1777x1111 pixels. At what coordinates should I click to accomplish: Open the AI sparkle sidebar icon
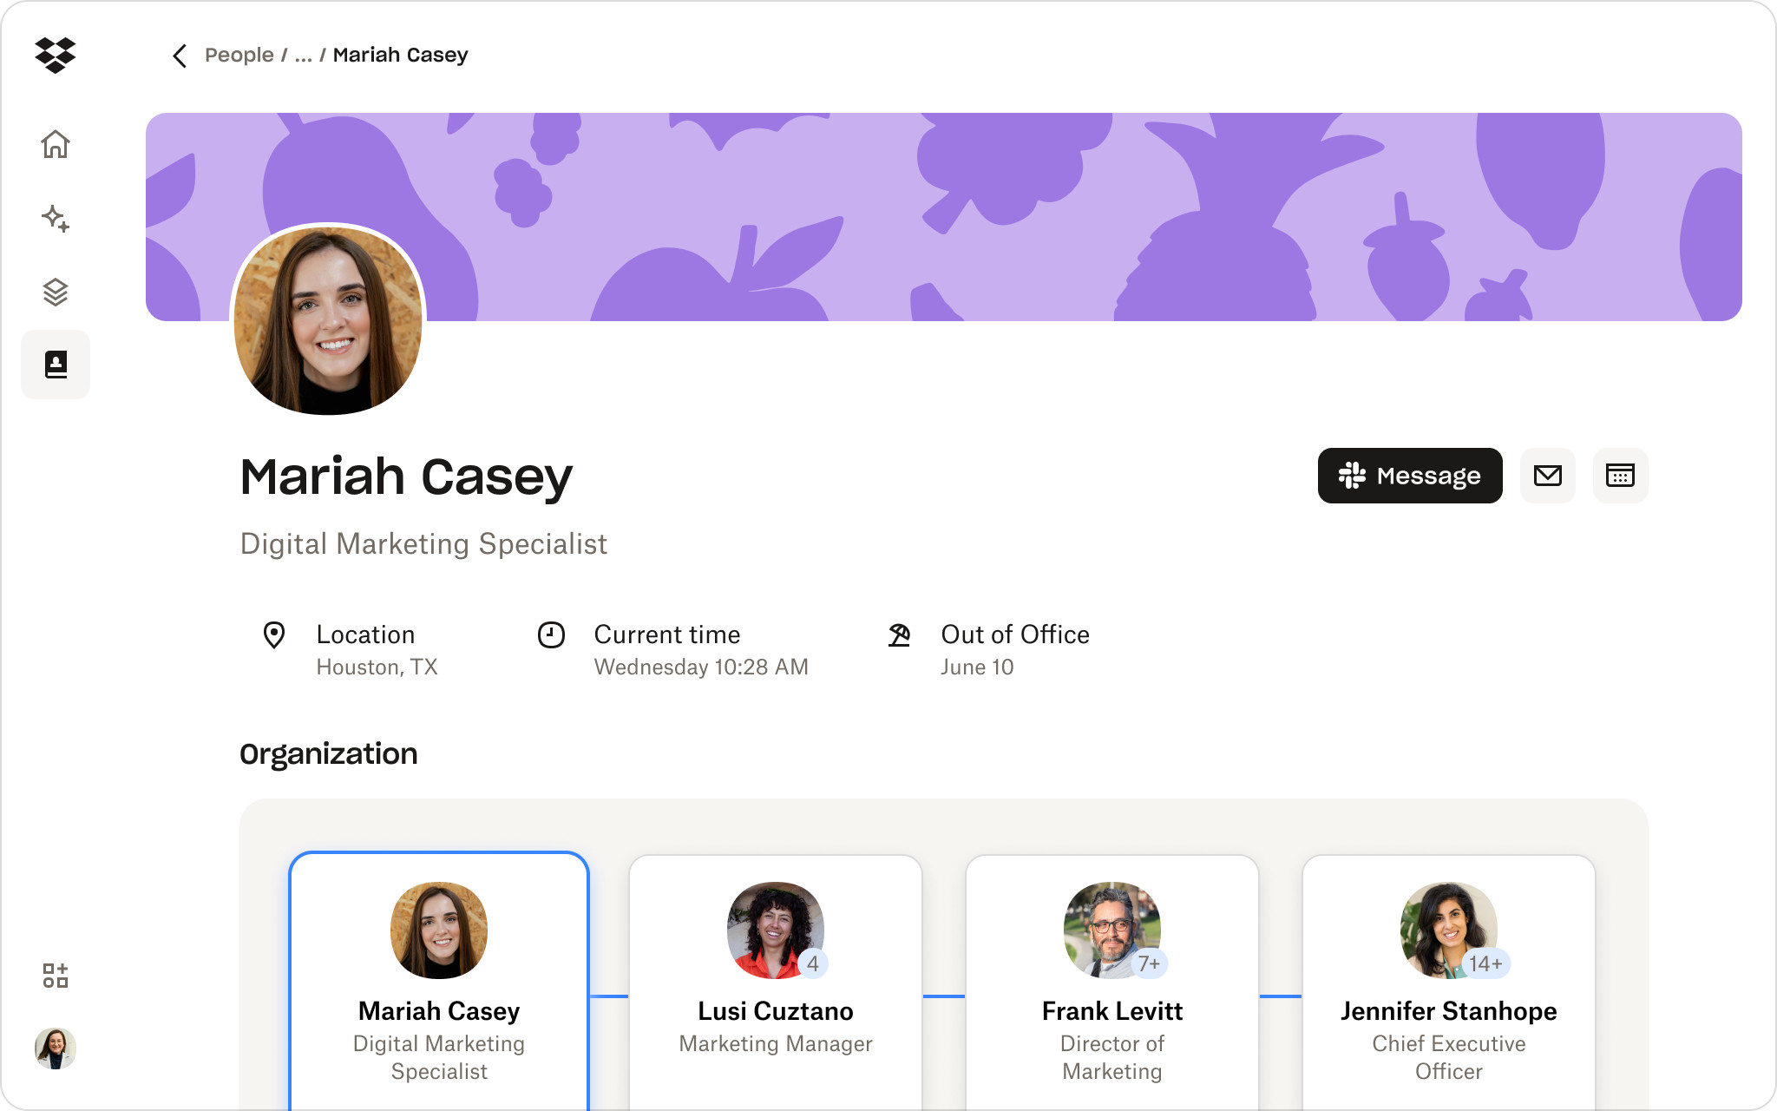(x=56, y=218)
